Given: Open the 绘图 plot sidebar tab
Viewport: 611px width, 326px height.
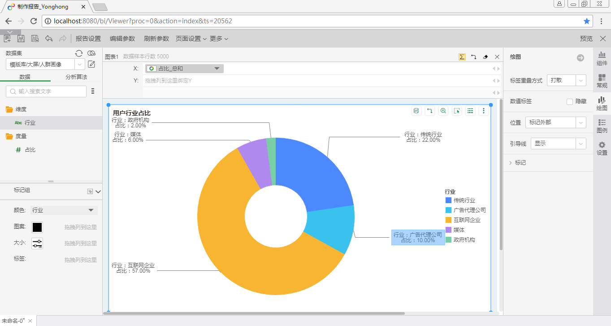Looking at the screenshot, I should pos(602,104).
